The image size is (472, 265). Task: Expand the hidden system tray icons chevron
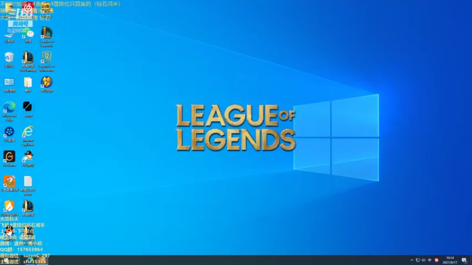click(x=412, y=260)
